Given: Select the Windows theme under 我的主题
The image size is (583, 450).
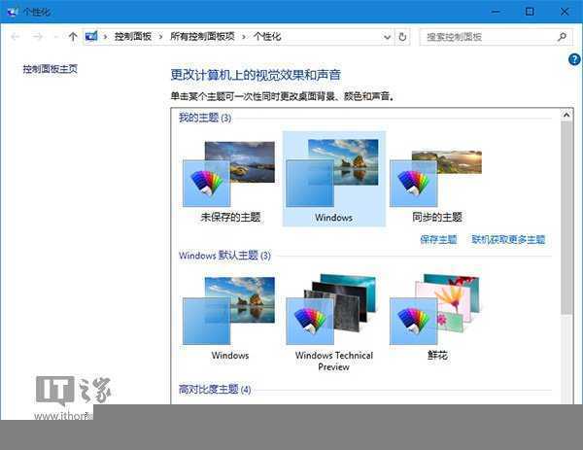Looking at the screenshot, I should pyautogui.click(x=334, y=179).
